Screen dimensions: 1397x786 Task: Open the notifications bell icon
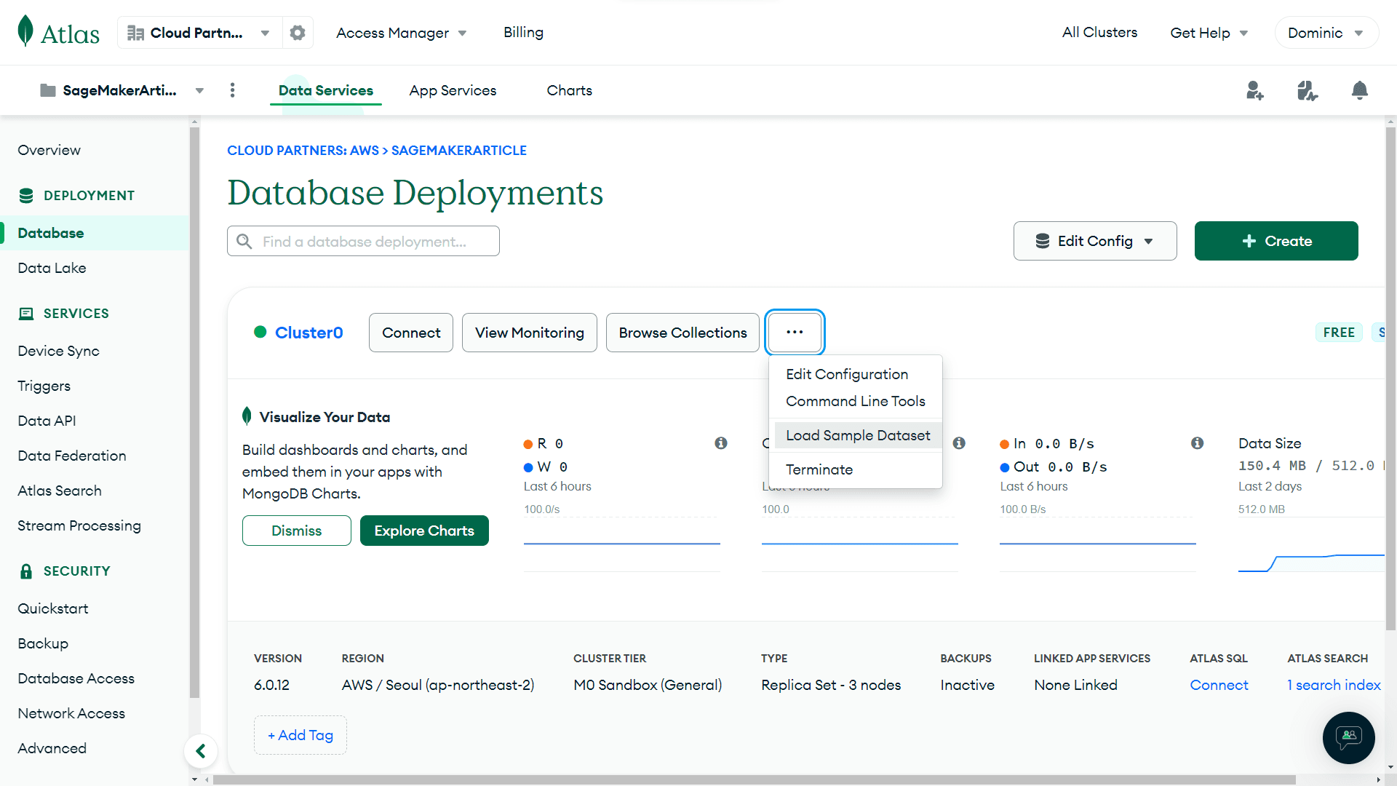[1359, 90]
